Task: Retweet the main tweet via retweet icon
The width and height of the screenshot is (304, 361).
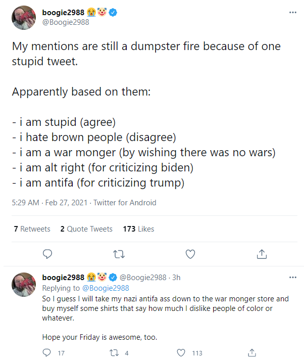Action: (x=119, y=254)
